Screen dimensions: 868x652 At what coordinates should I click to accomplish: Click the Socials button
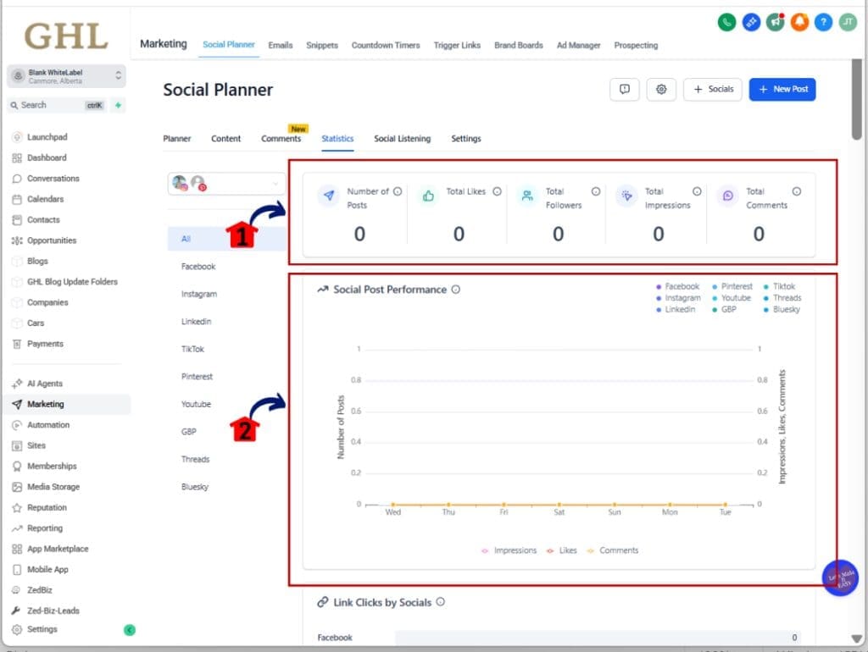coord(713,89)
